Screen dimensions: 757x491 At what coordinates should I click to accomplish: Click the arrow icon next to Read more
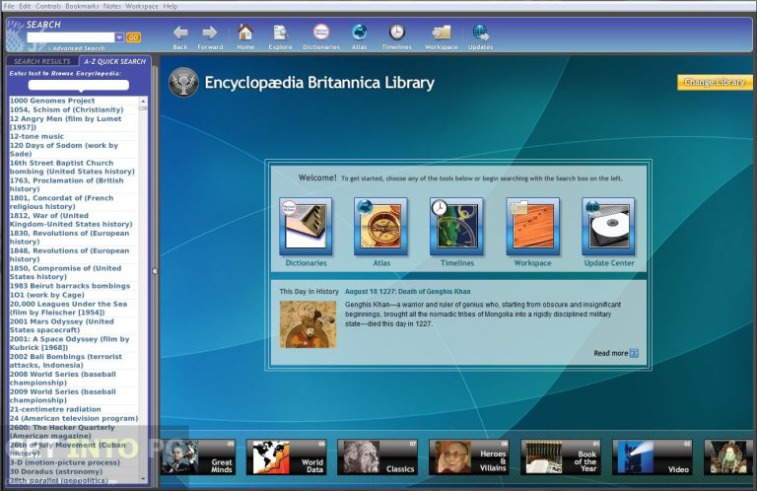(635, 353)
